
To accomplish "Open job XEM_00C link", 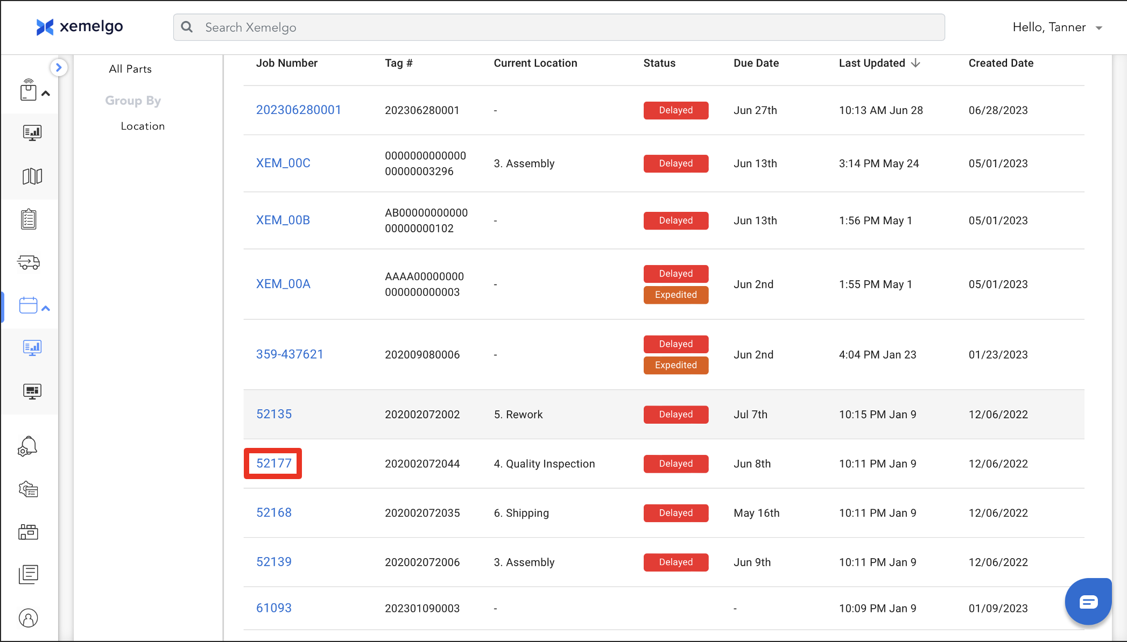I will (x=283, y=163).
